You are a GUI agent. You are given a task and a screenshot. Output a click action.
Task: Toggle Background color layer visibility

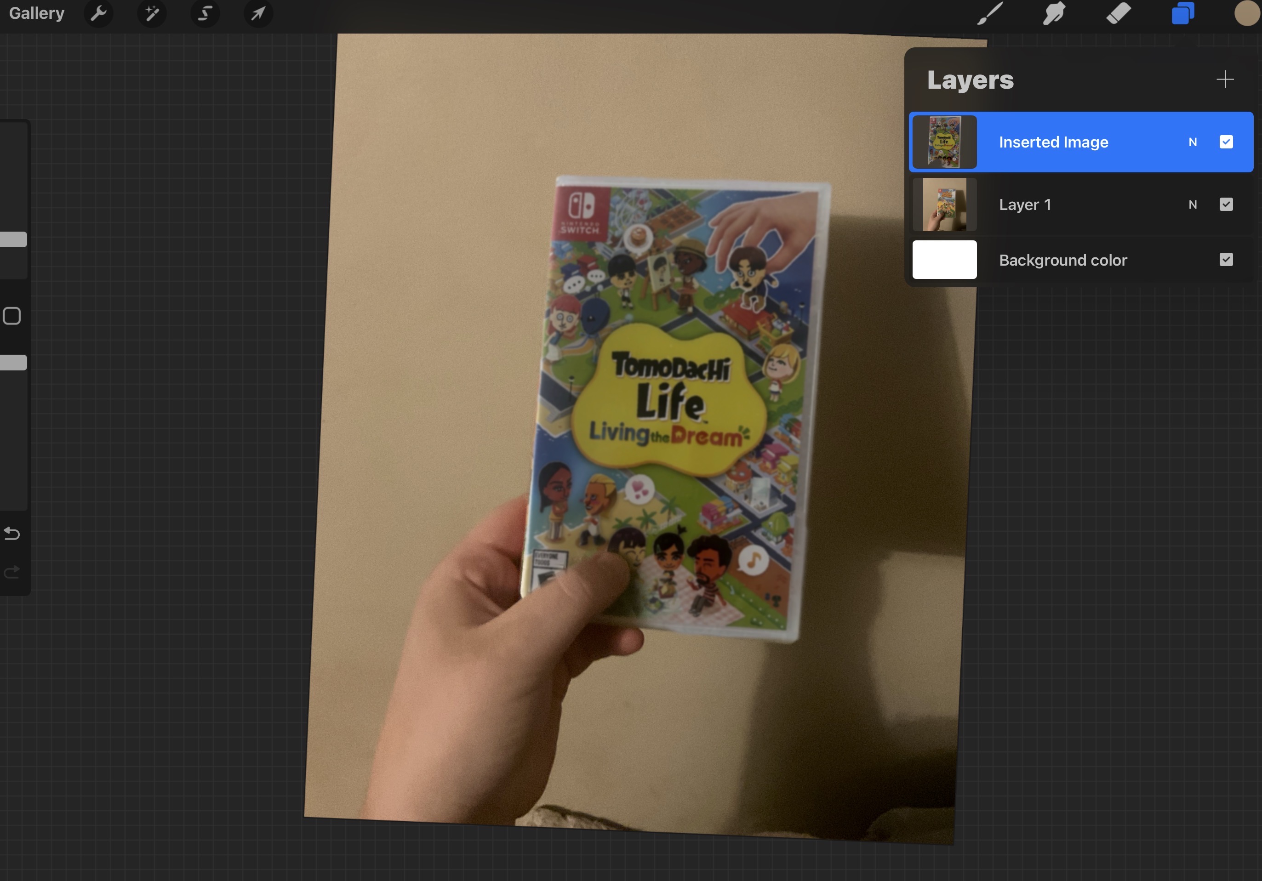1226,259
